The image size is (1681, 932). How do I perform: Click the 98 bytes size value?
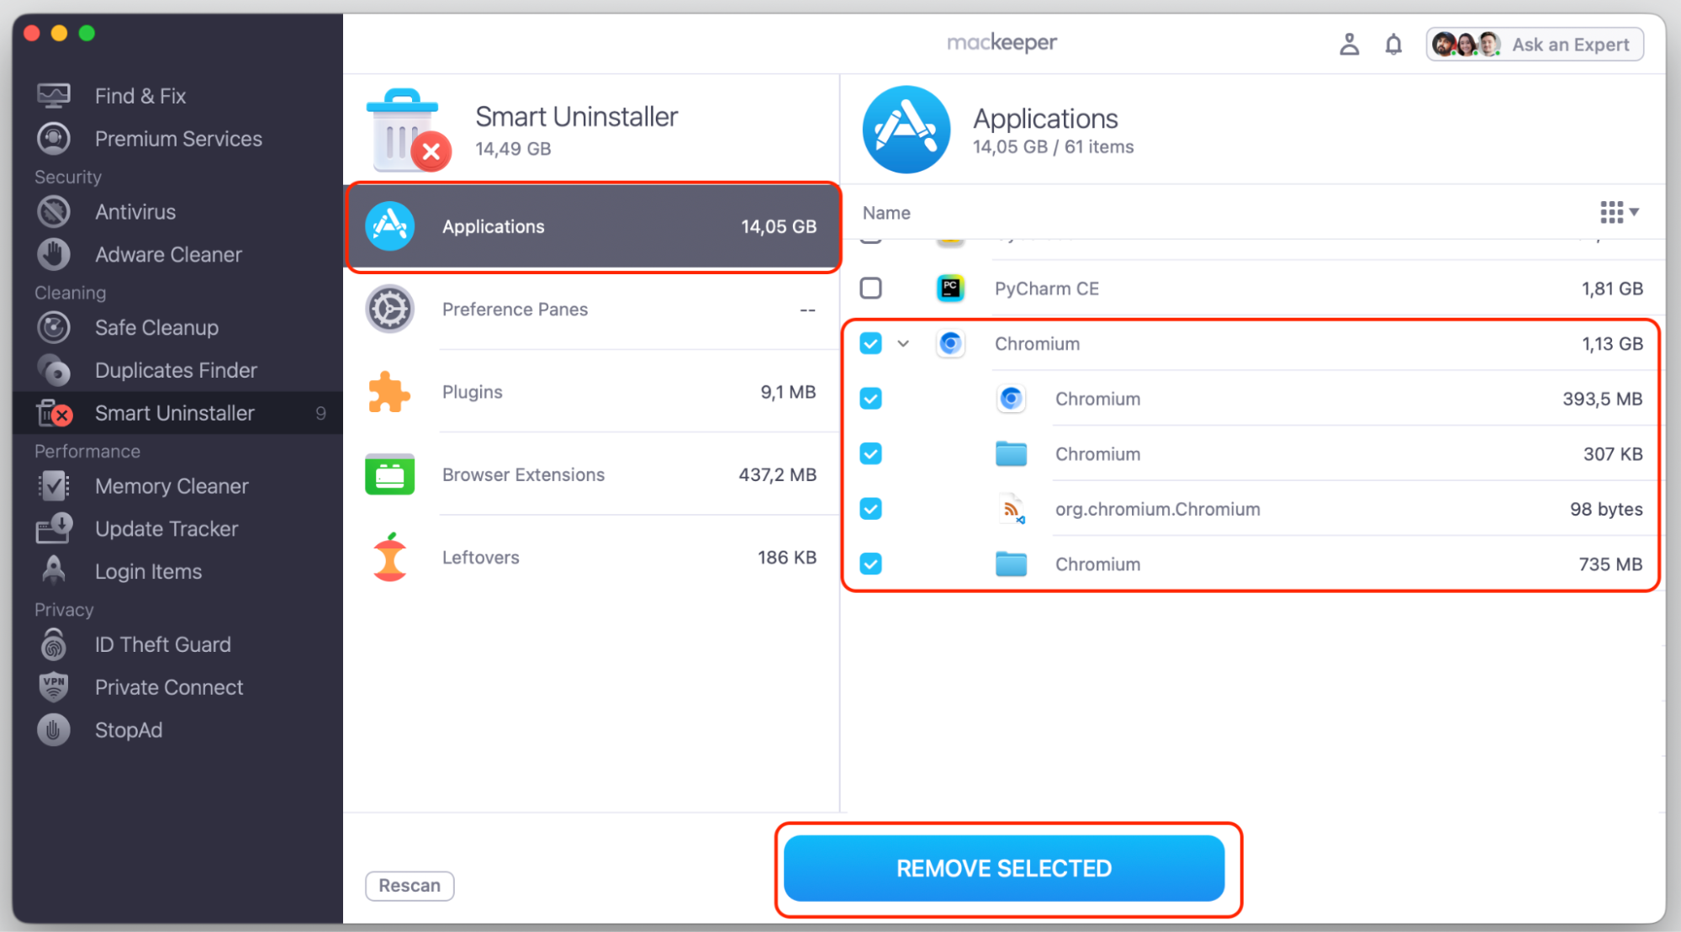1606,509
